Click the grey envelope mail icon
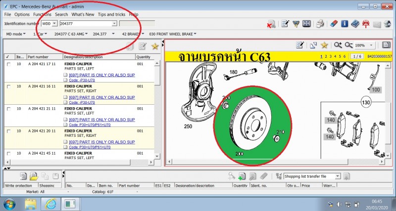 377,24
